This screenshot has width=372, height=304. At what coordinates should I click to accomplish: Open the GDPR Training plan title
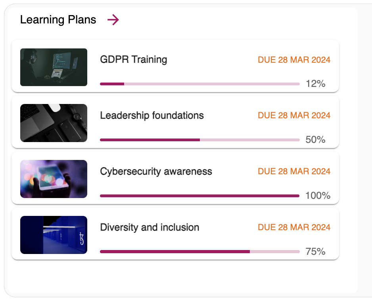[x=133, y=60]
